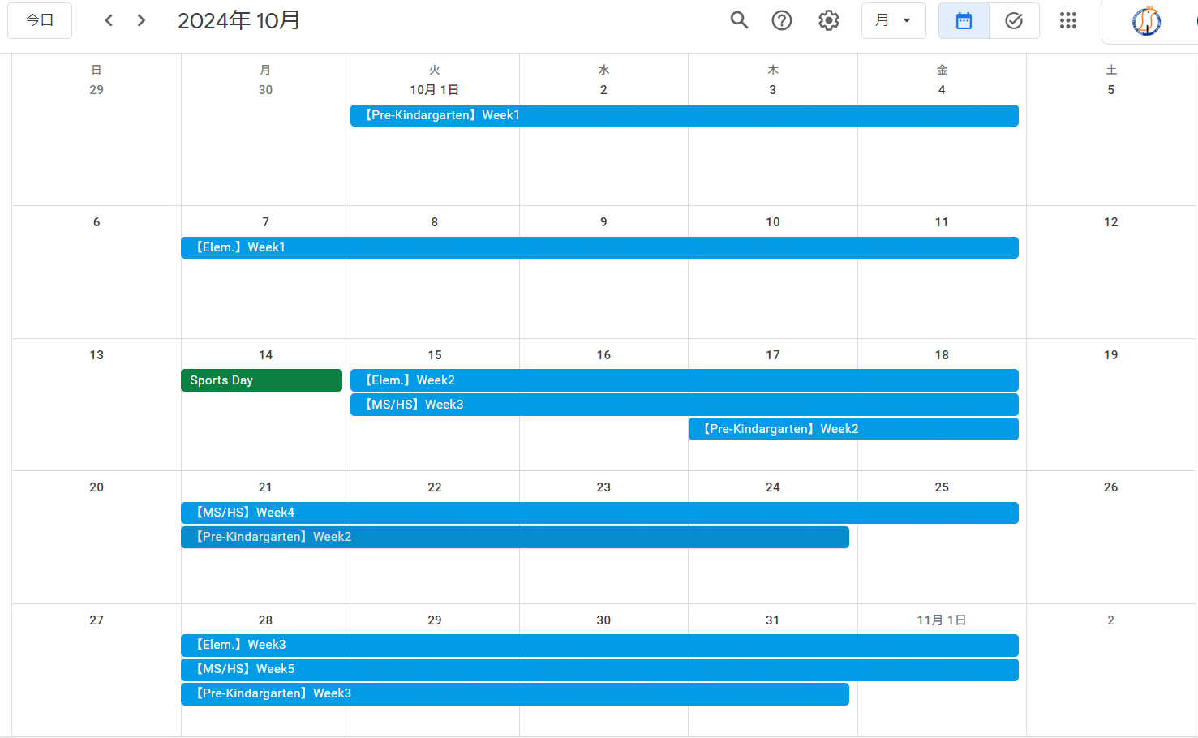Viewport: 1198px width, 738px height.
Task: Click the 今日 button
Action: (40, 20)
